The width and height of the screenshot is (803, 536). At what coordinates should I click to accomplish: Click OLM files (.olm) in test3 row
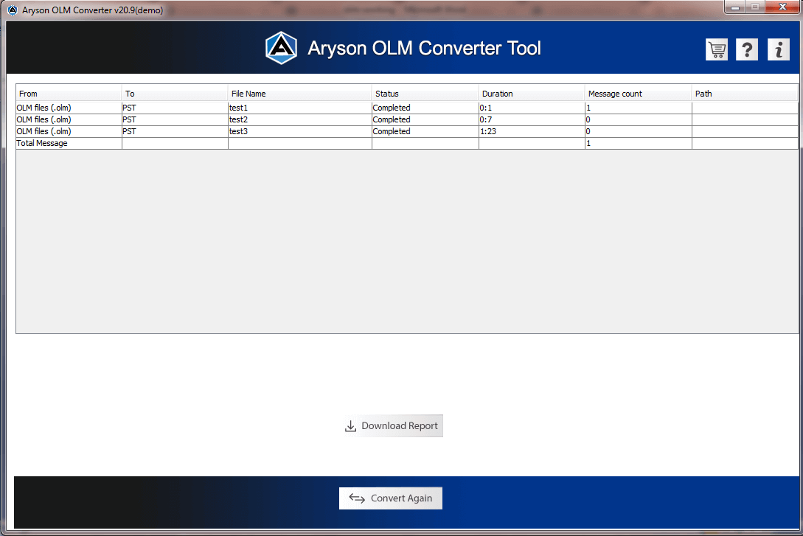click(x=69, y=131)
